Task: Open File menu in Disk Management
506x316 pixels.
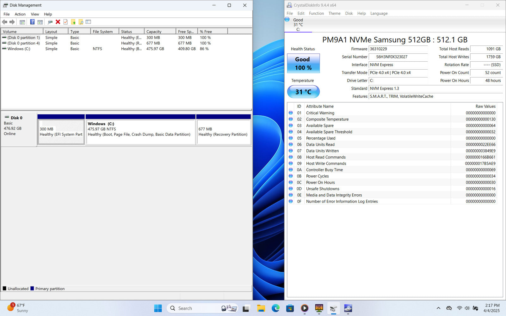Action: click(6, 14)
